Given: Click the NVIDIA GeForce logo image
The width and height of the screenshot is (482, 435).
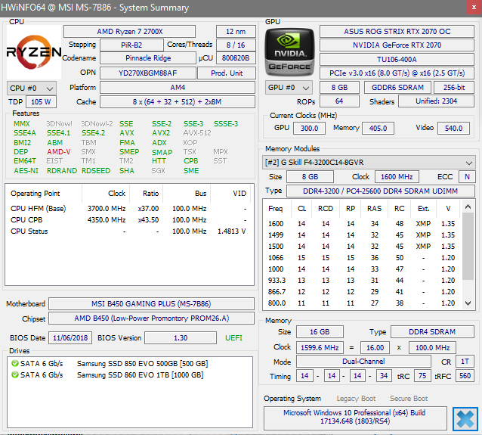Looking at the screenshot, I should click(289, 52).
